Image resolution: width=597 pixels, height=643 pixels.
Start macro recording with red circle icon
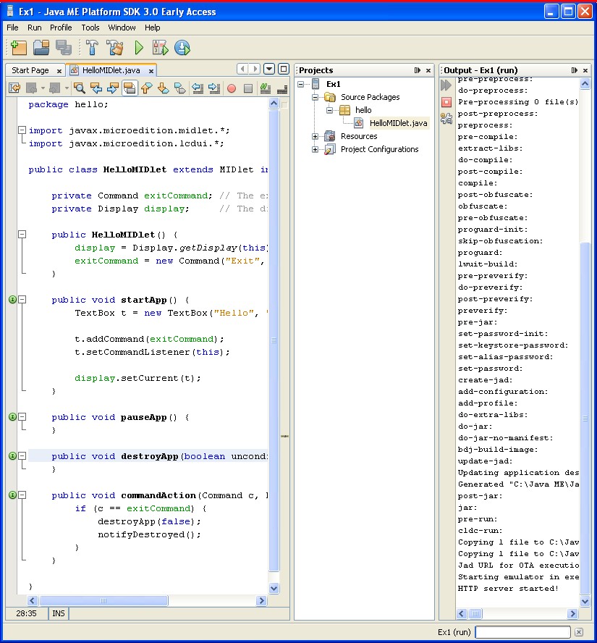click(x=232, y=88)
